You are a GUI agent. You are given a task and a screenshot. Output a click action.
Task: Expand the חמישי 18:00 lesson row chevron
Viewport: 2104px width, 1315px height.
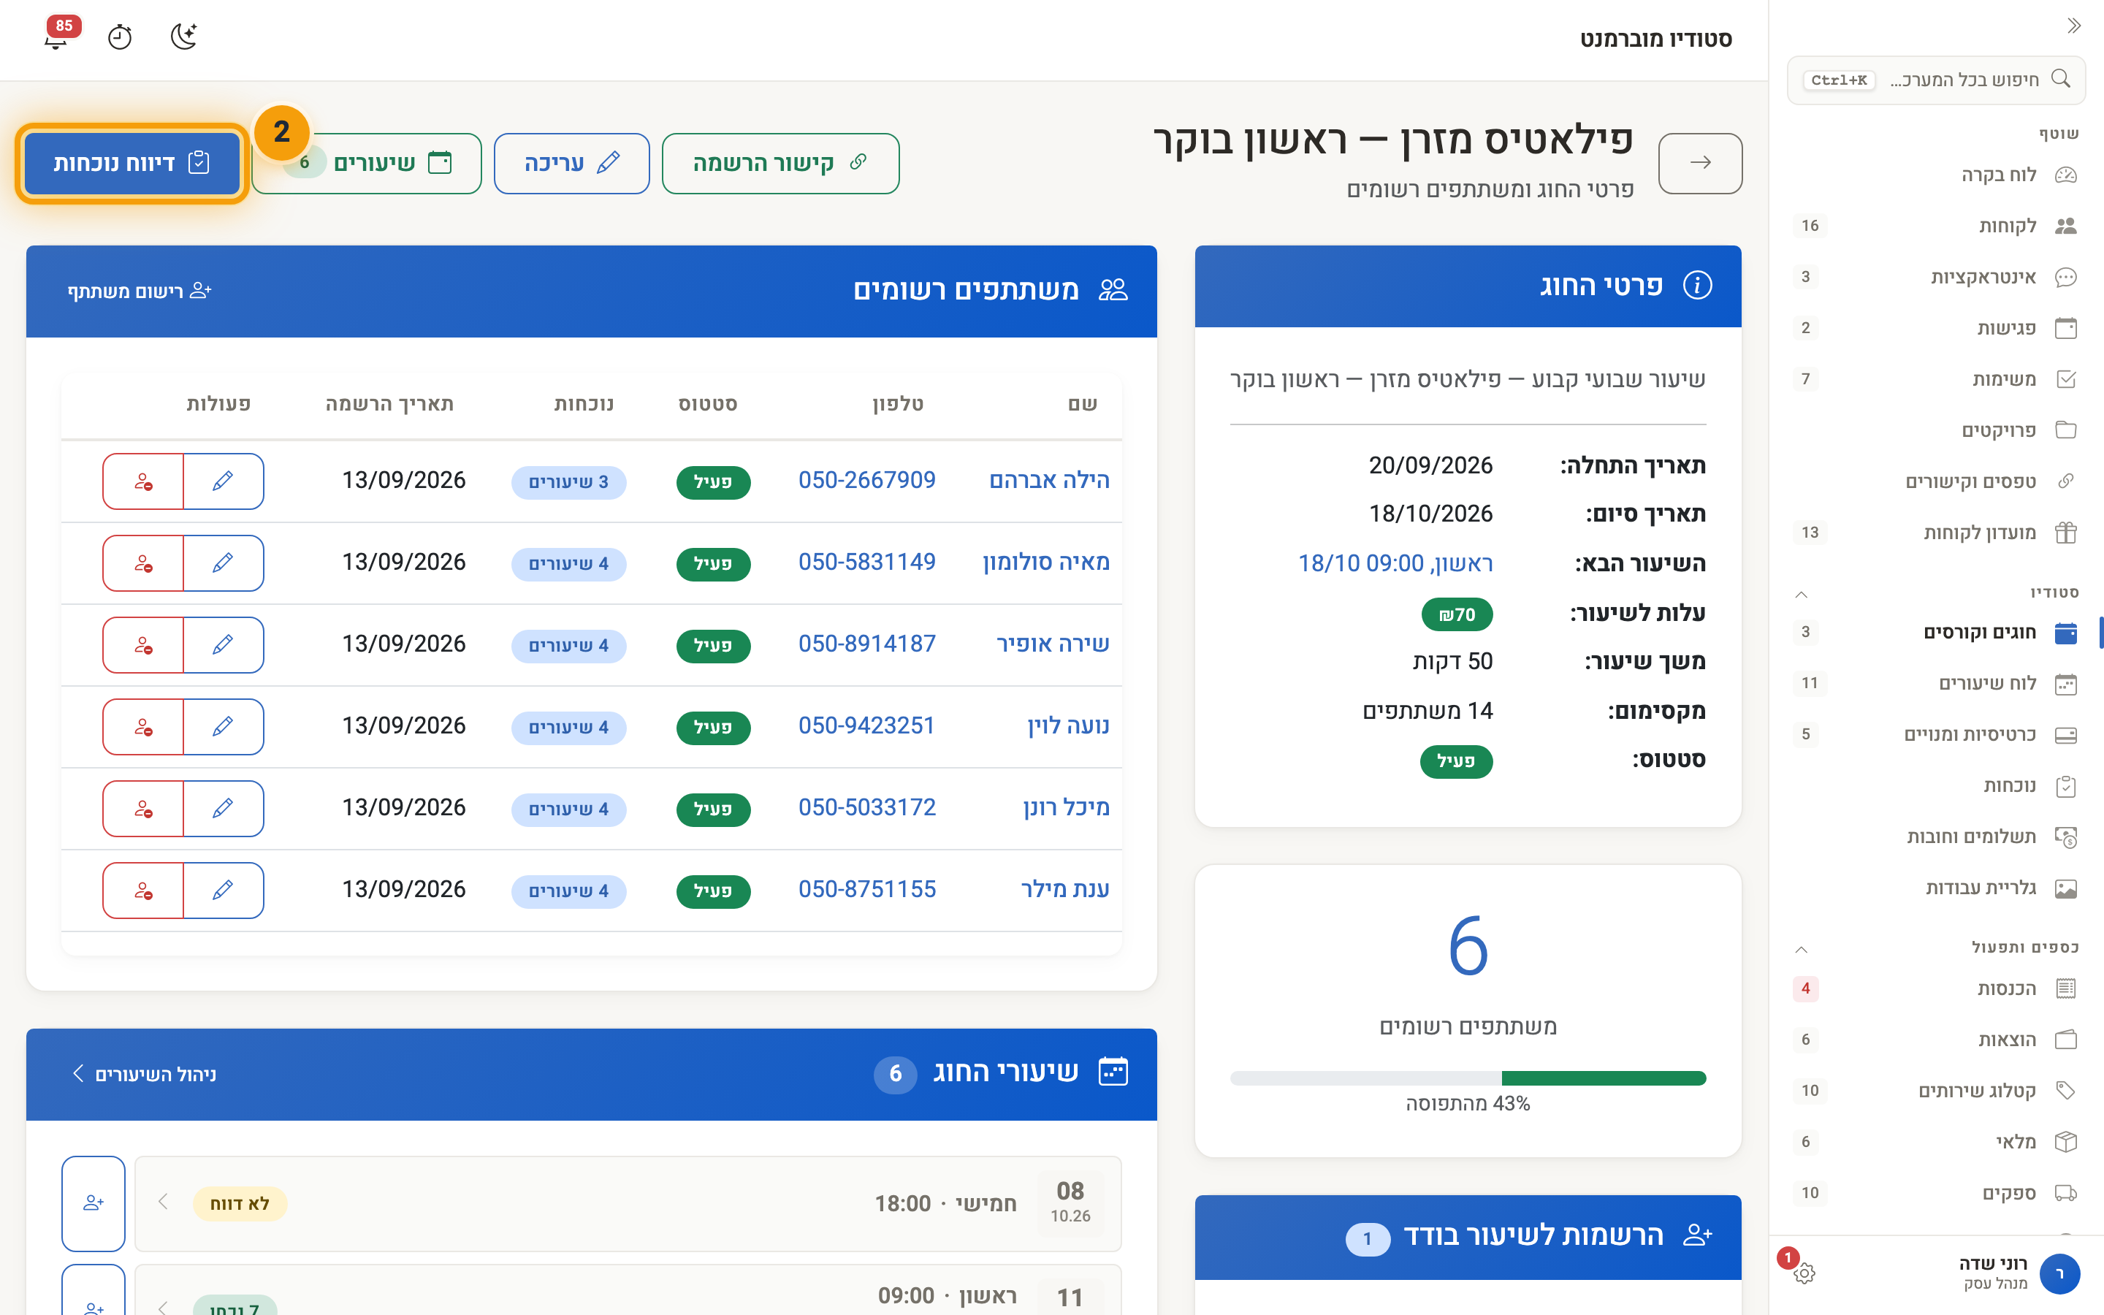[x=163, y=1202]
